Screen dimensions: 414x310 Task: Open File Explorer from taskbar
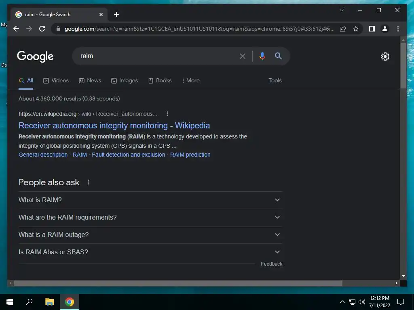tap(49, 302)
